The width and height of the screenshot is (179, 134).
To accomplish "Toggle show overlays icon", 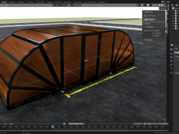I will (148, 5).
